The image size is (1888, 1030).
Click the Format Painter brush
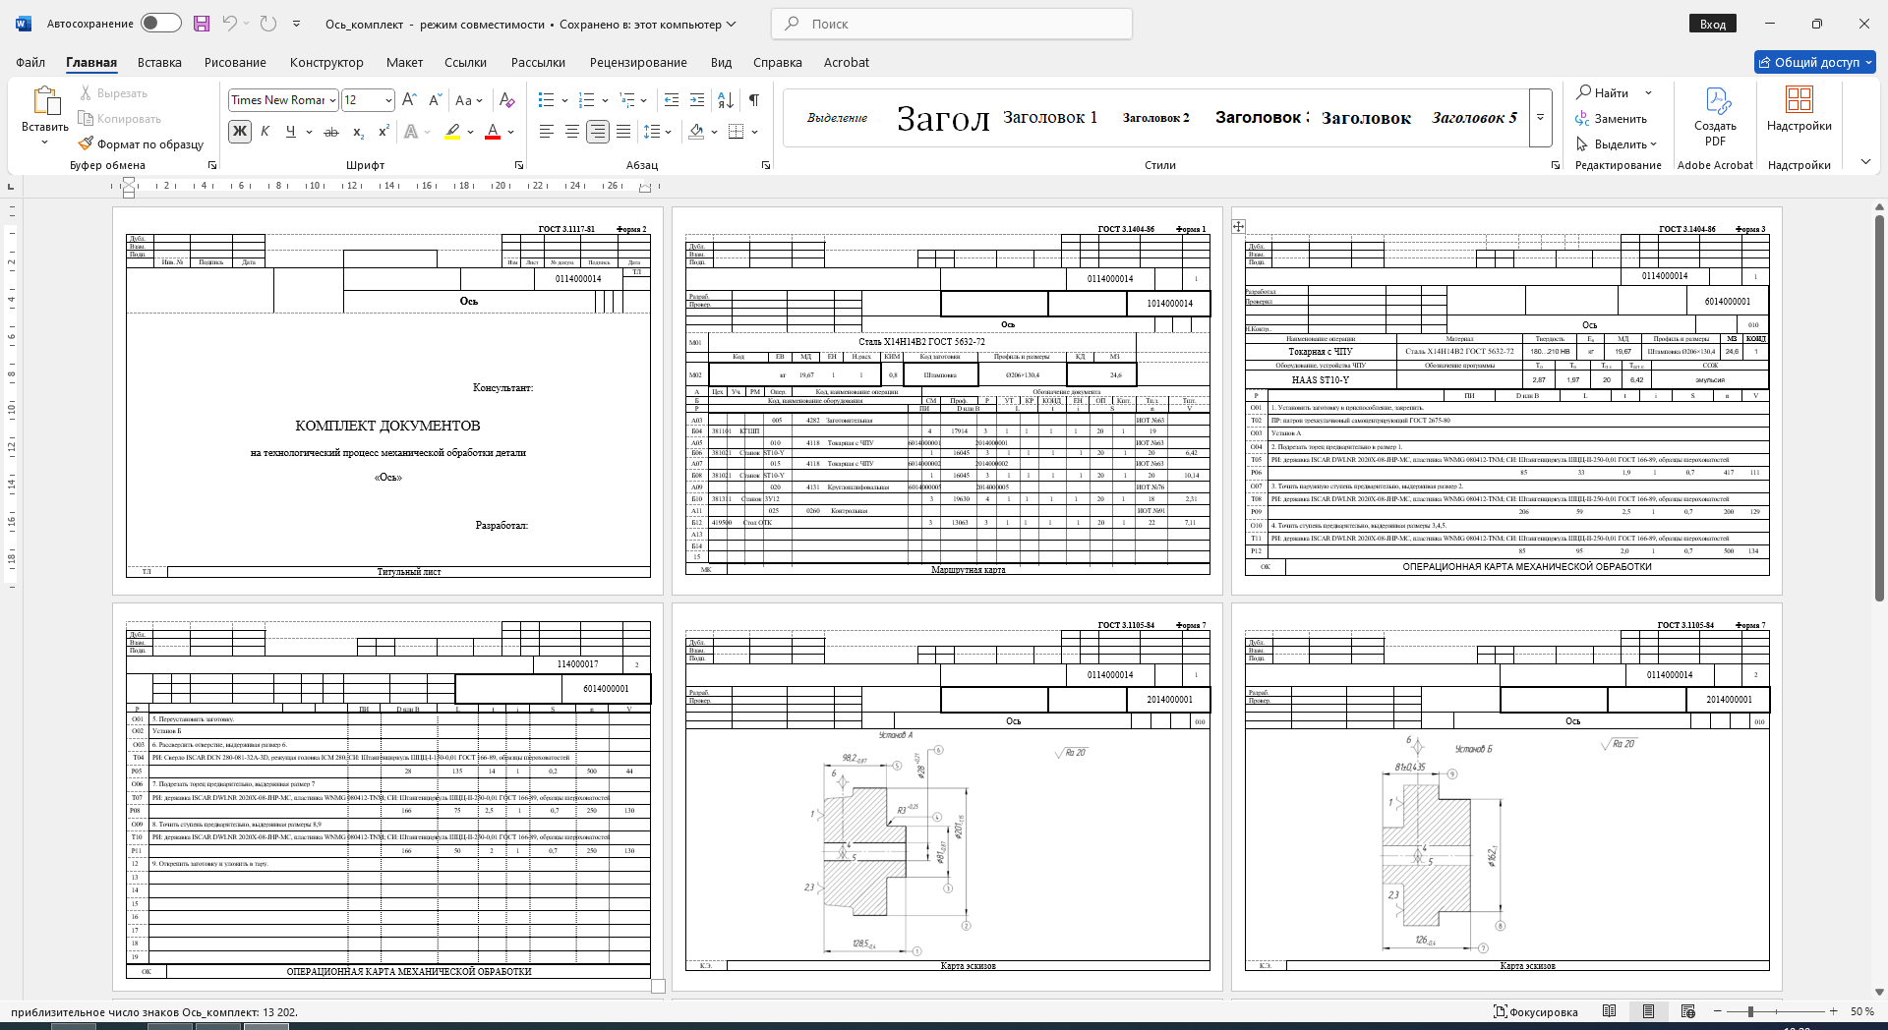coord(142,143)
